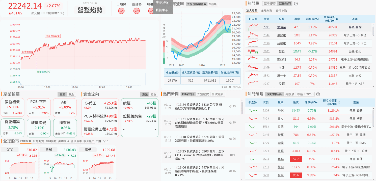Click the 盤整趨勢 status label
Viewport: 376px width, 181px height.
[90, 10]
